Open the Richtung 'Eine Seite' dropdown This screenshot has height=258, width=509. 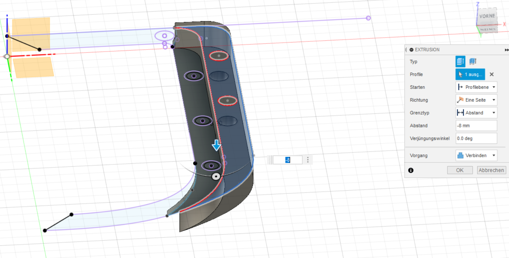[x=477, y=100]
